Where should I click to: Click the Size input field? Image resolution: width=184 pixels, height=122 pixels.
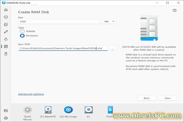coord(59,22)
